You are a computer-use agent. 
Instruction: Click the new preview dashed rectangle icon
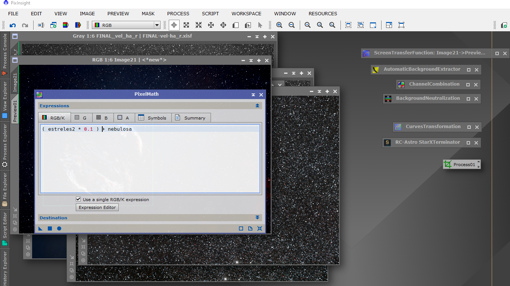[x=348, y=25]
